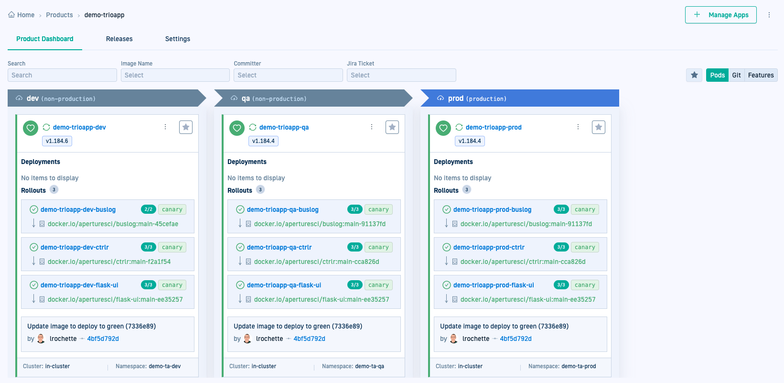Viewport: 784px width, 383px height.
Task: Click the favorites star filter icon
Action: [x=694, y=75]
